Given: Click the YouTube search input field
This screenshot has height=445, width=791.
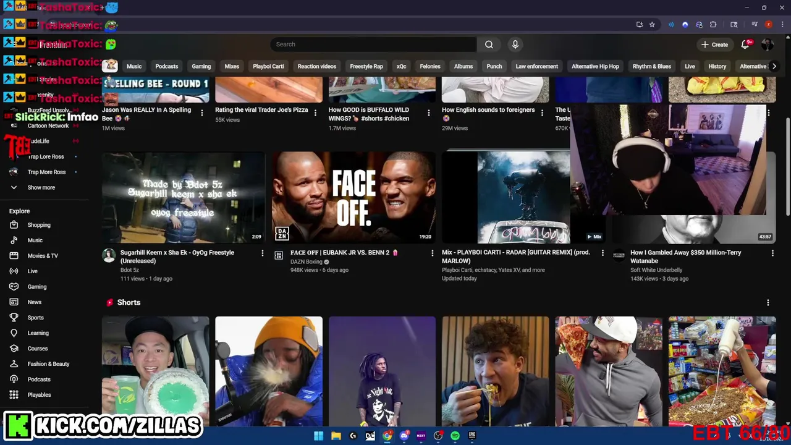Looking at the screenshot, I should coord(373,44).
